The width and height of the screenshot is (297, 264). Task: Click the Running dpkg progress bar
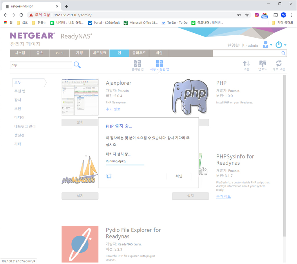coord(125,165)
